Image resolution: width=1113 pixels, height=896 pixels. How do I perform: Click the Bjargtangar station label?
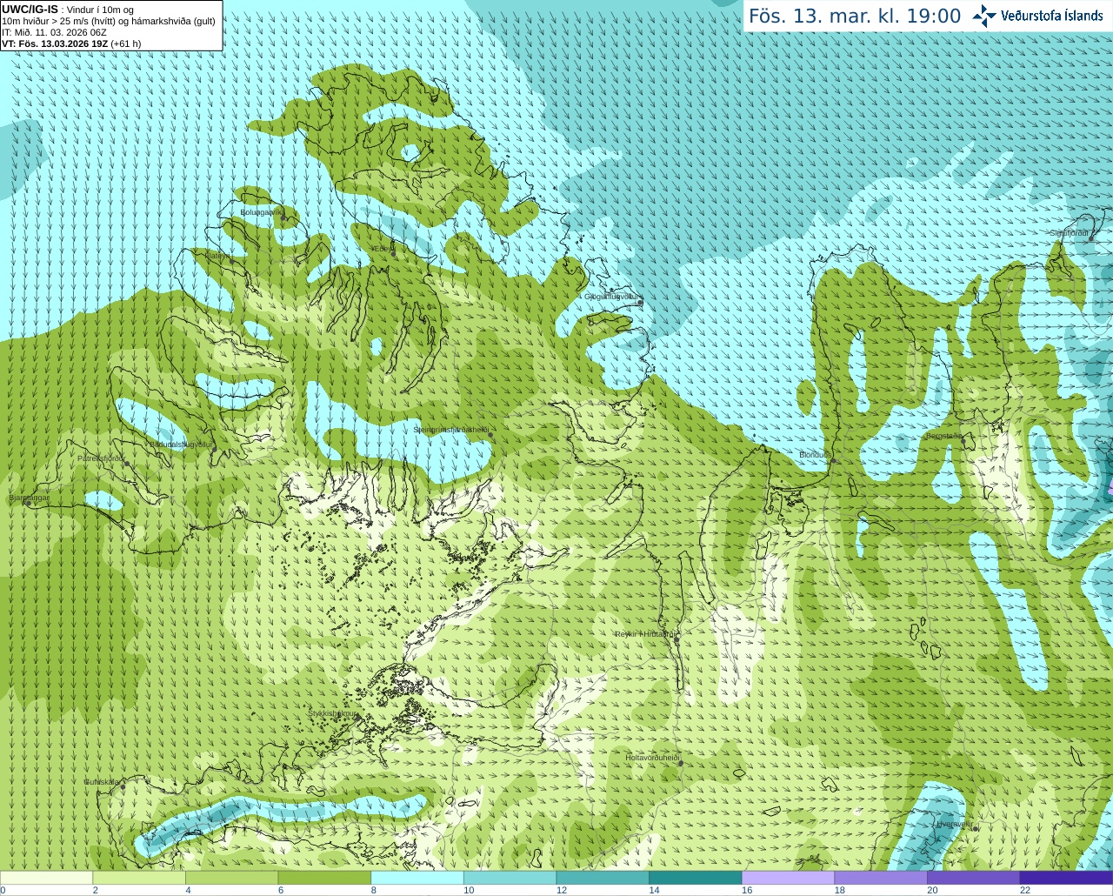(x=29, y=498)
